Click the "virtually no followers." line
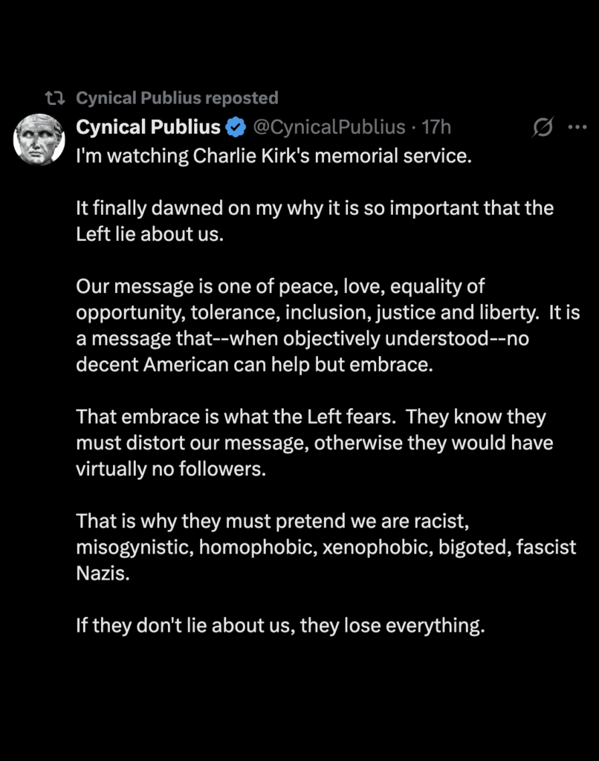The width and height of the screenshot is (599, 761). pos(170,470)
